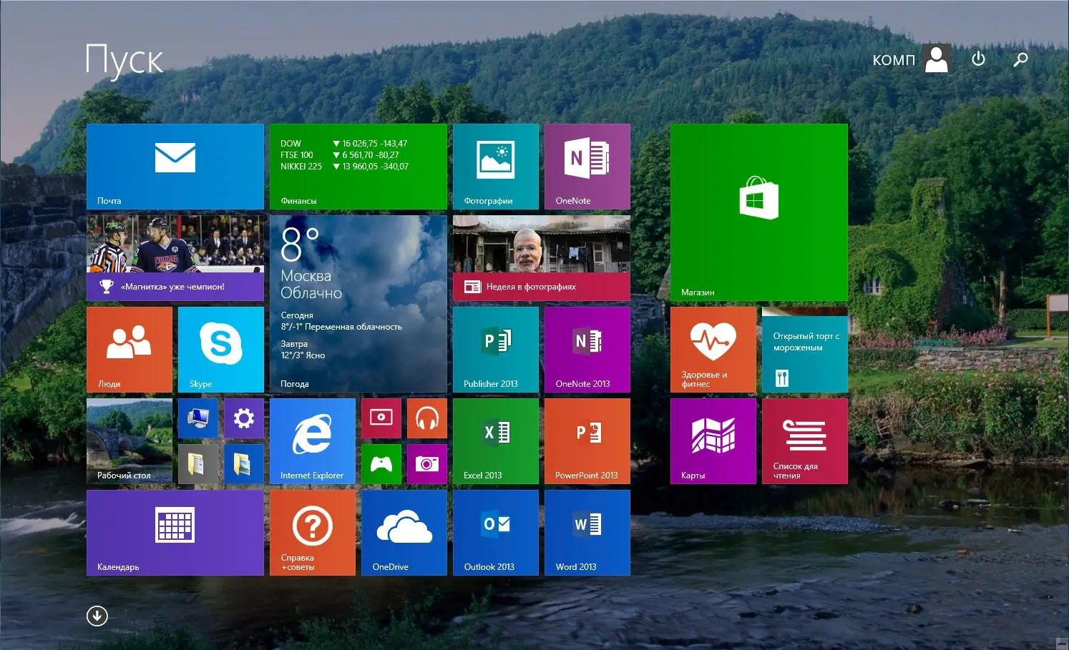The width and height of the screenshot is (1069, 650).
Task: Launch the Фотографии photos tile
Action: [x=496, y=167]
